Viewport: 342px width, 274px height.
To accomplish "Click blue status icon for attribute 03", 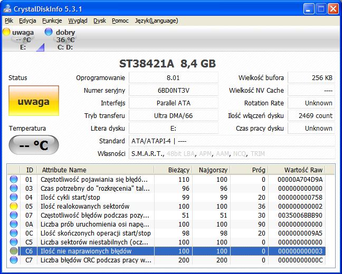I will [x=14, y=189].
